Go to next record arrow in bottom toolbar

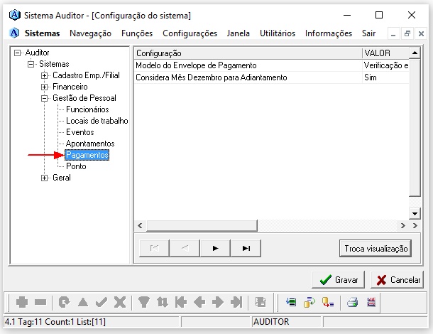pos(218,302)
